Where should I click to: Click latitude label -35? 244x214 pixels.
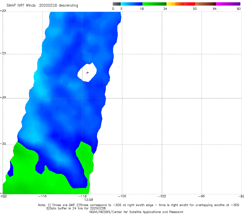tap(3, 144)
